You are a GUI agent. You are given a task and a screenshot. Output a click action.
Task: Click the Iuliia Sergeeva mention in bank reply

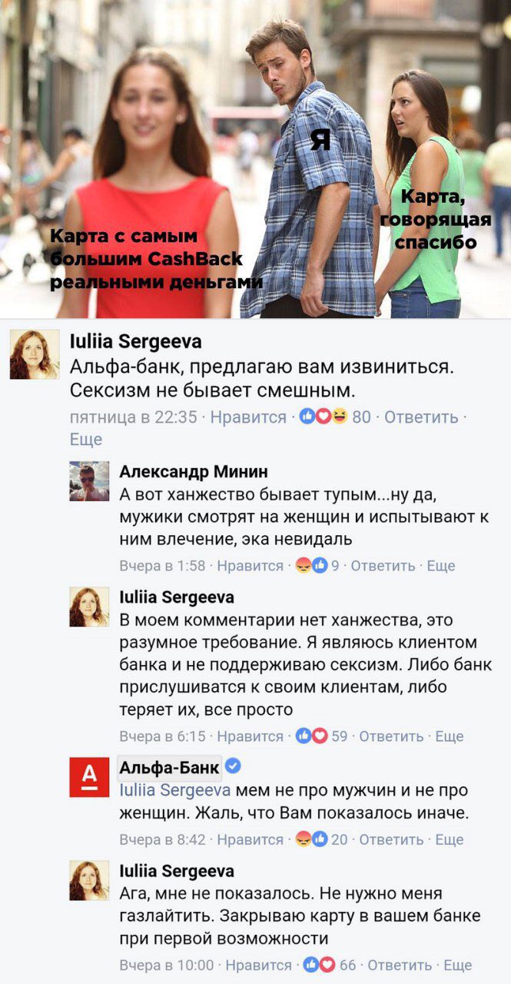click(x=175, y=790)
